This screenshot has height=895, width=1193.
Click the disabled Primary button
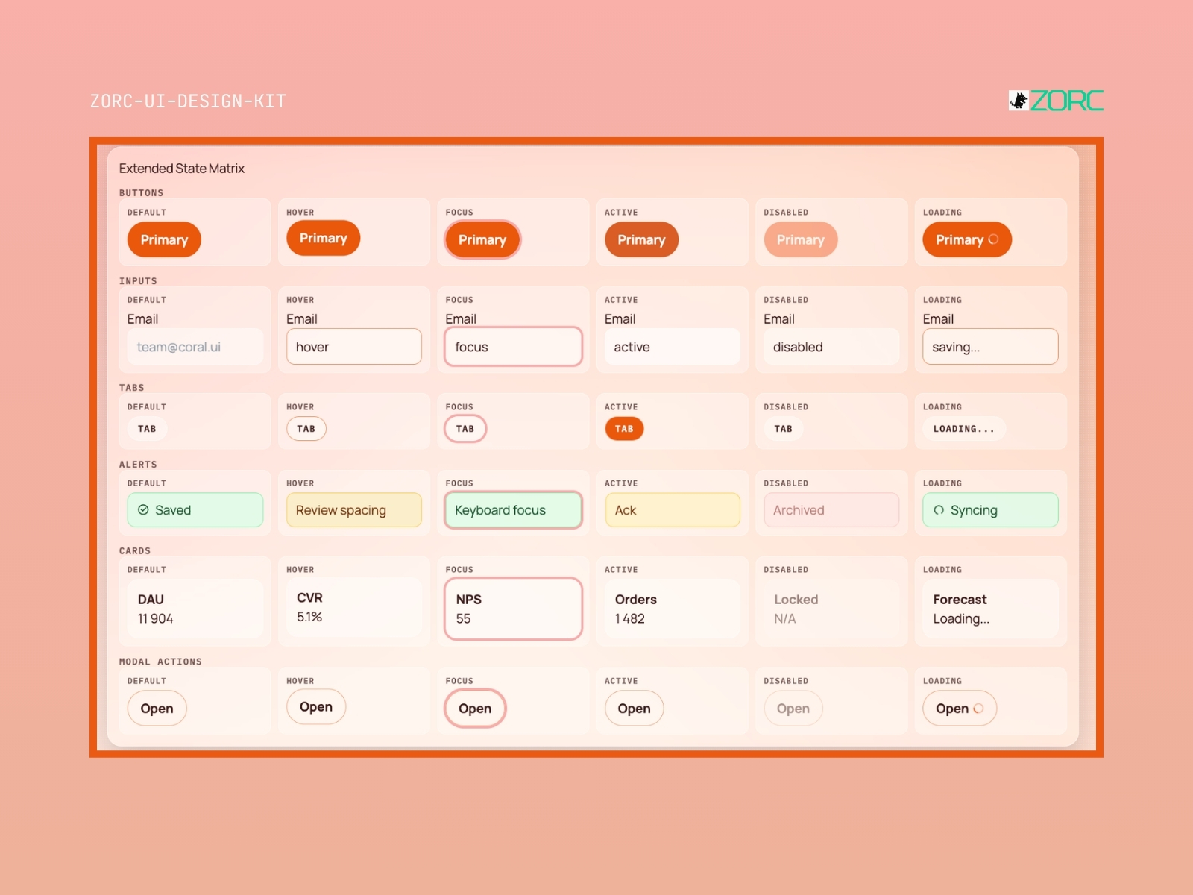point(801,239)
